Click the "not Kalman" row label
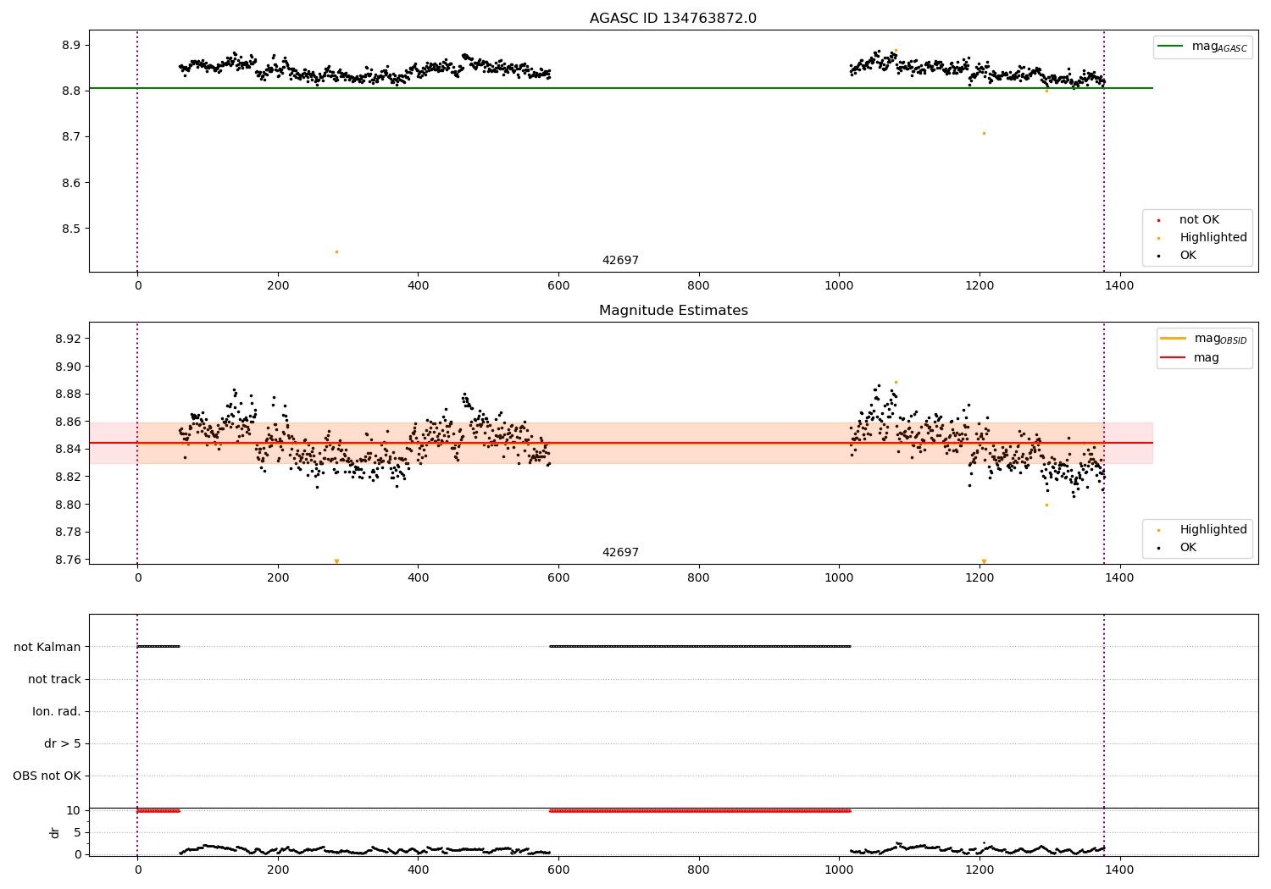This screenshot has width=1271, height=889. pos(47,647)
